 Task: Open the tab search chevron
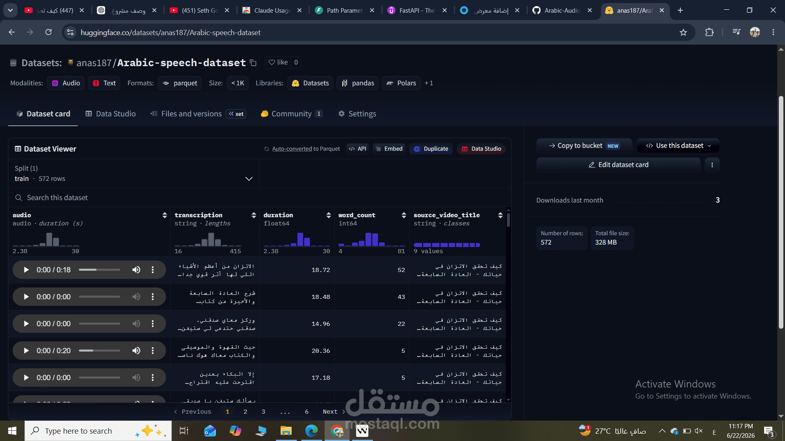[x=10, y=10]
